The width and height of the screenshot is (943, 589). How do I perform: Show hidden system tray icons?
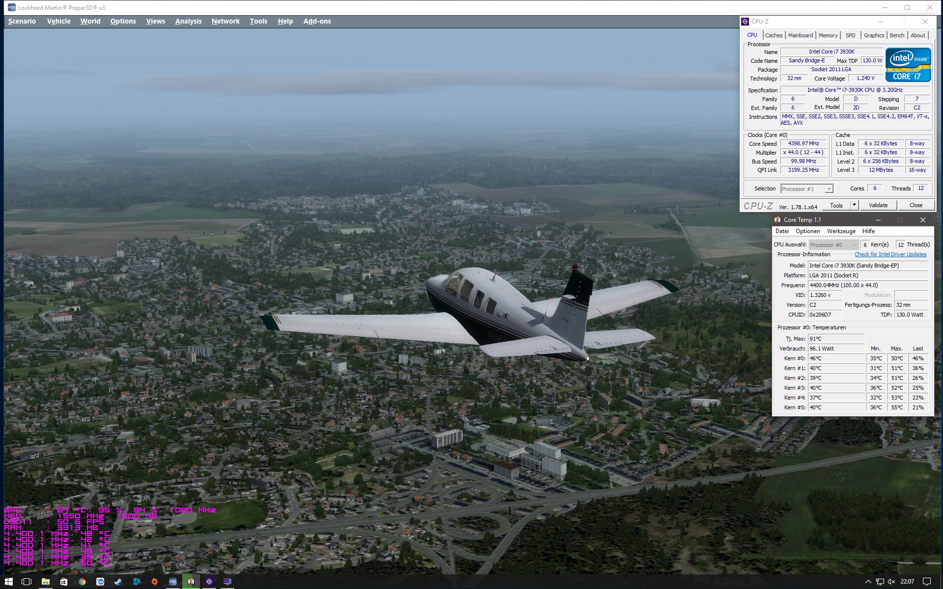(868, 582)
